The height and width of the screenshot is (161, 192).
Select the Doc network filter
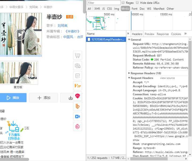142,9
